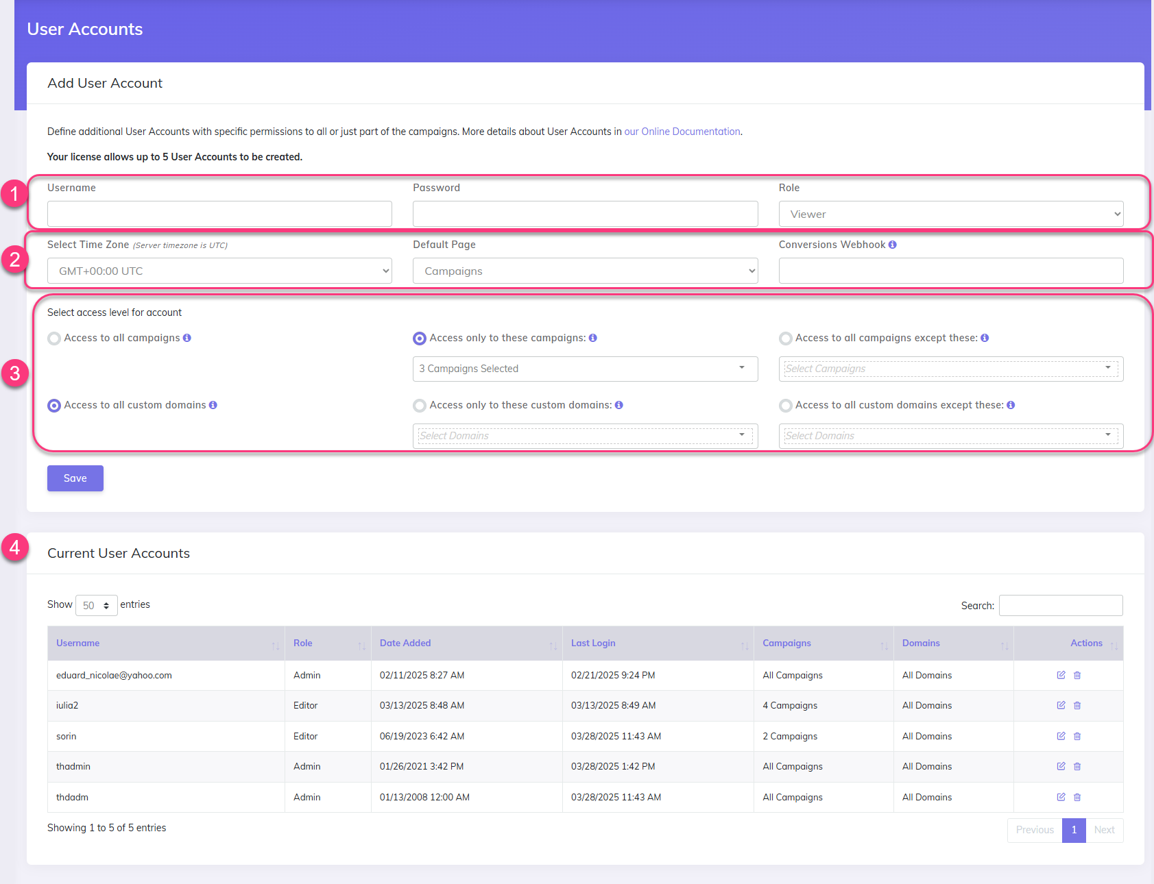
Task: Delete the thadmin user account
Action: point(1077,766)
